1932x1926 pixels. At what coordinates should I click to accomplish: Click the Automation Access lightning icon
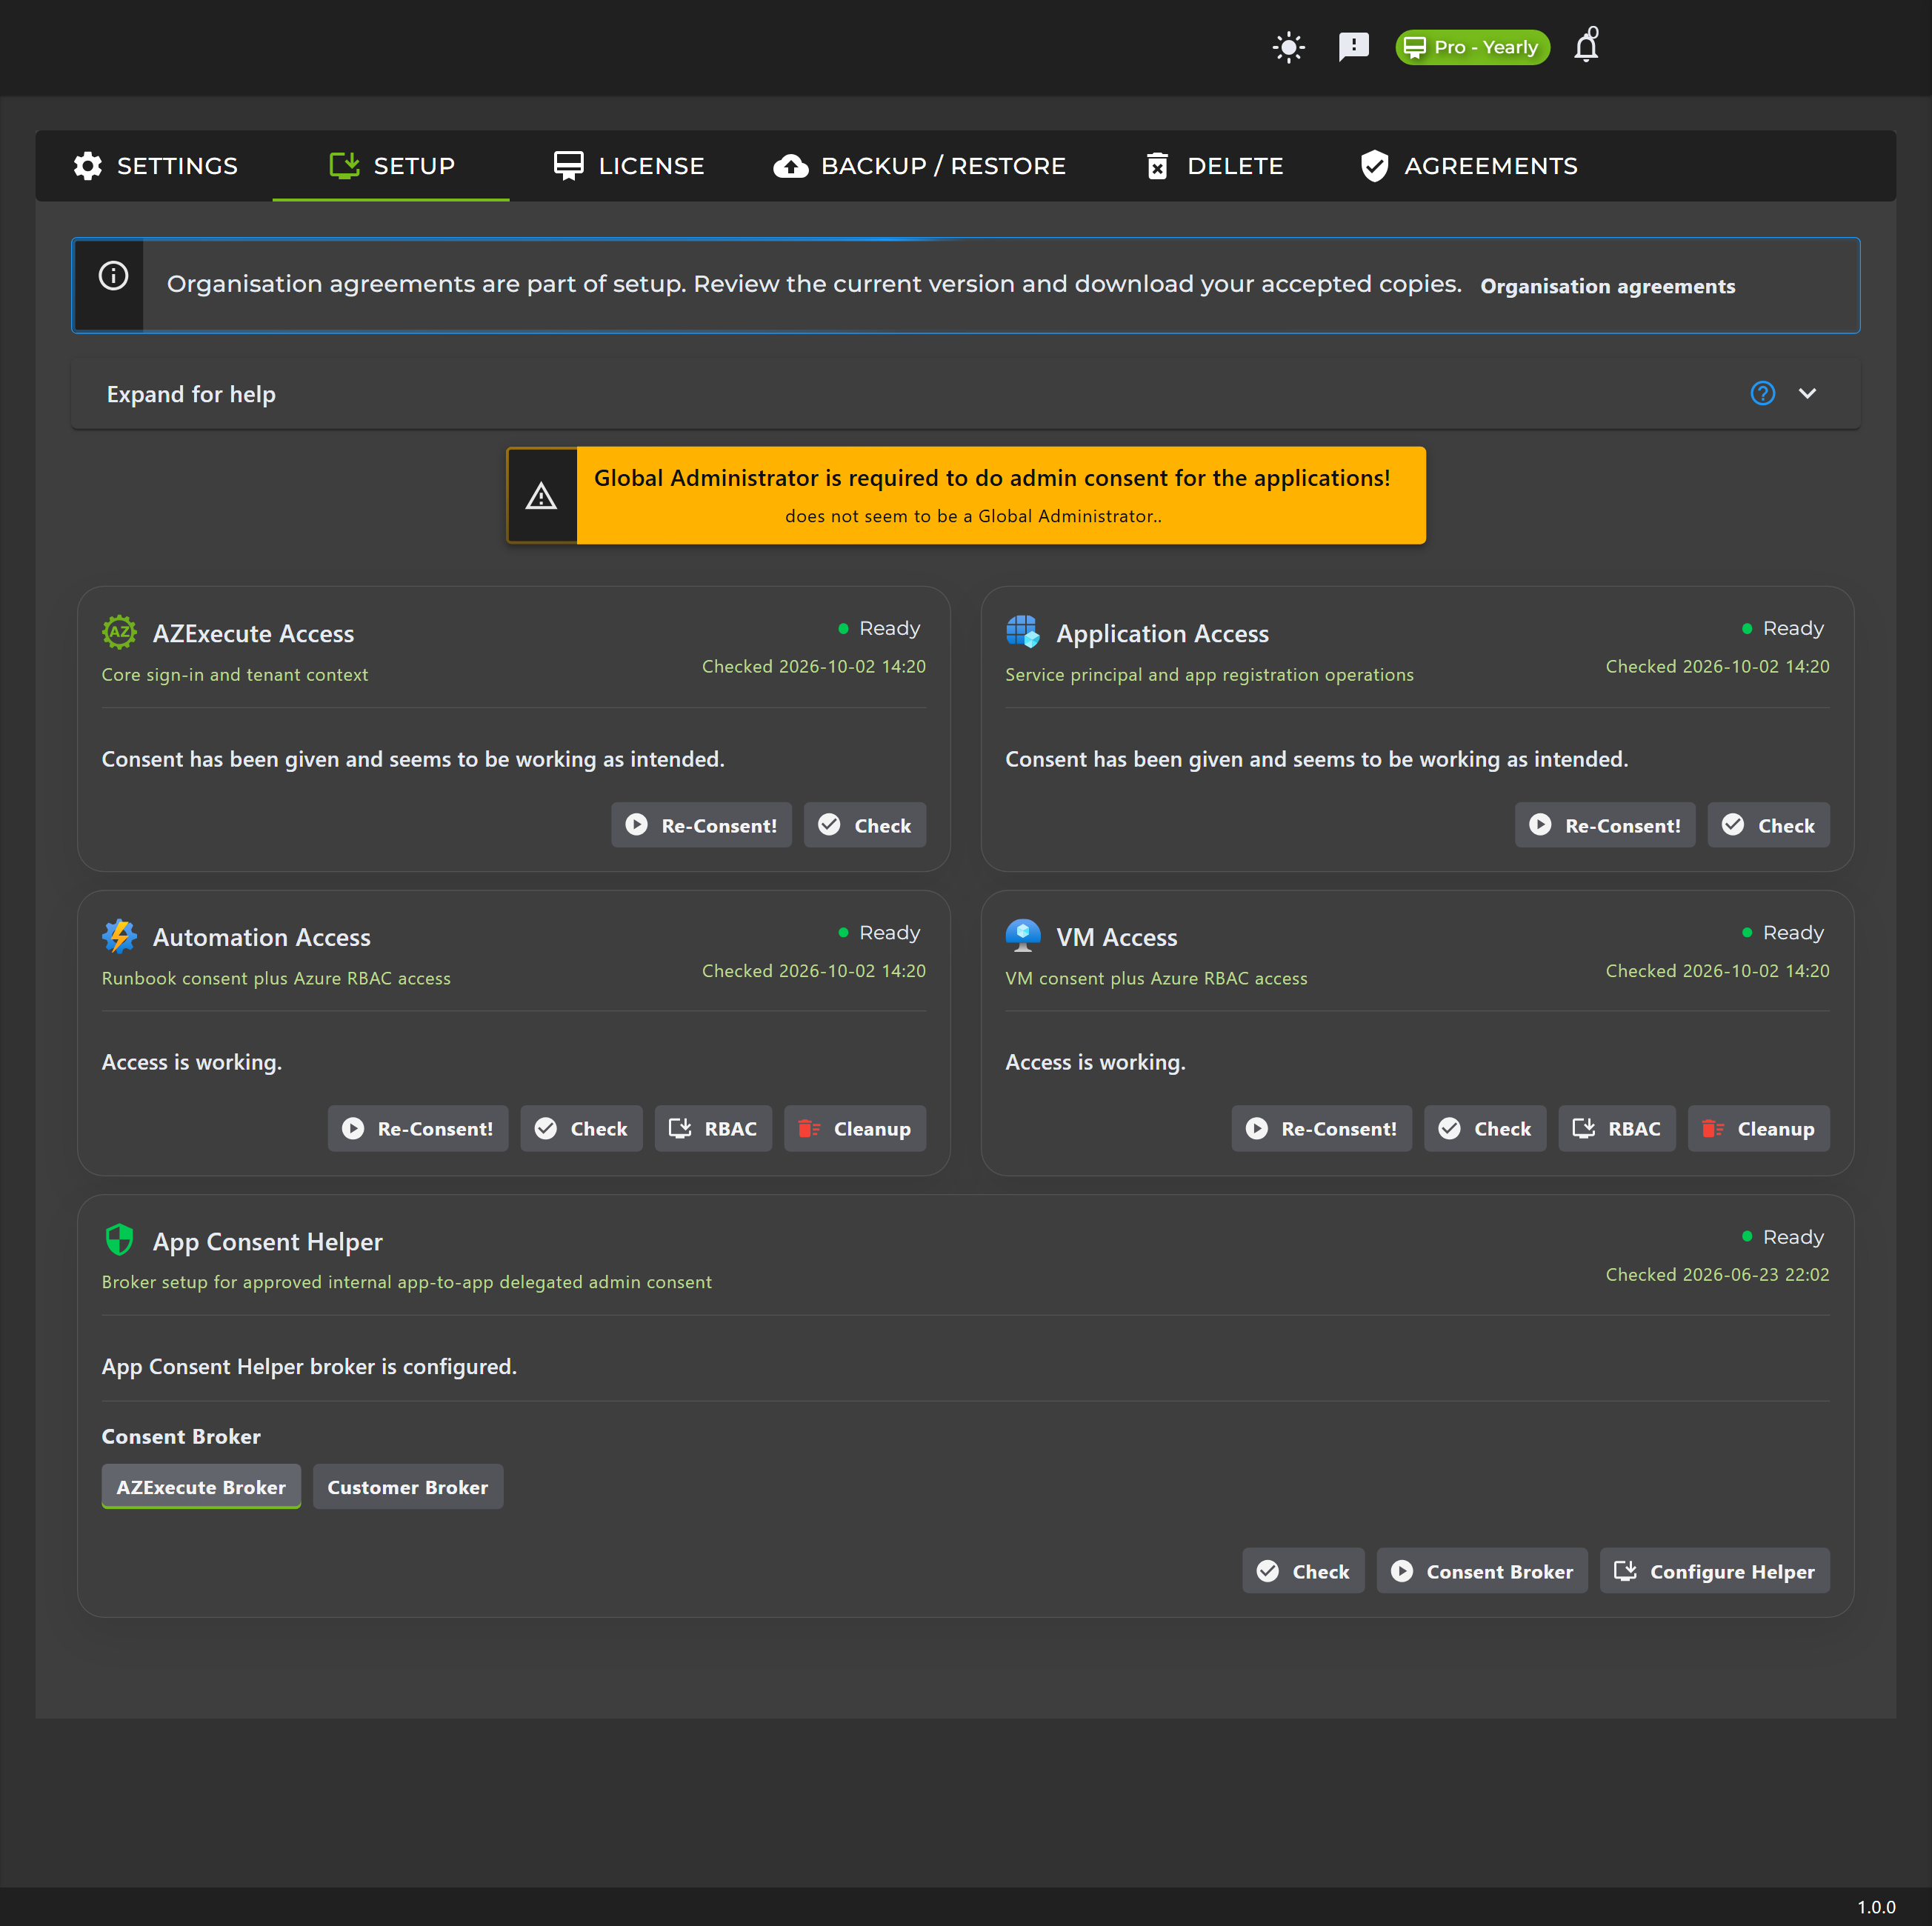(119, 936)
